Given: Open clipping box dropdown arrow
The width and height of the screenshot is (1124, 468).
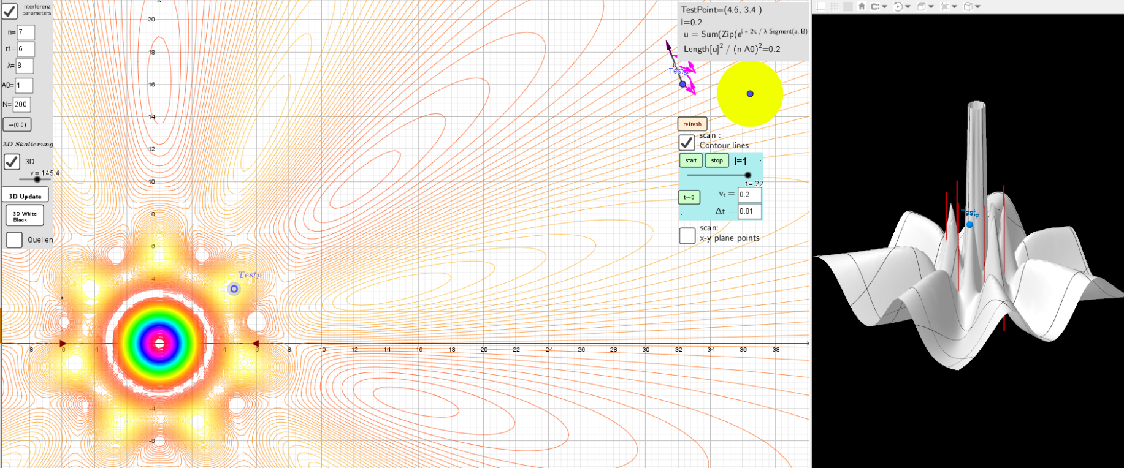Looking at the screenshot, I should tap(954, 6).
